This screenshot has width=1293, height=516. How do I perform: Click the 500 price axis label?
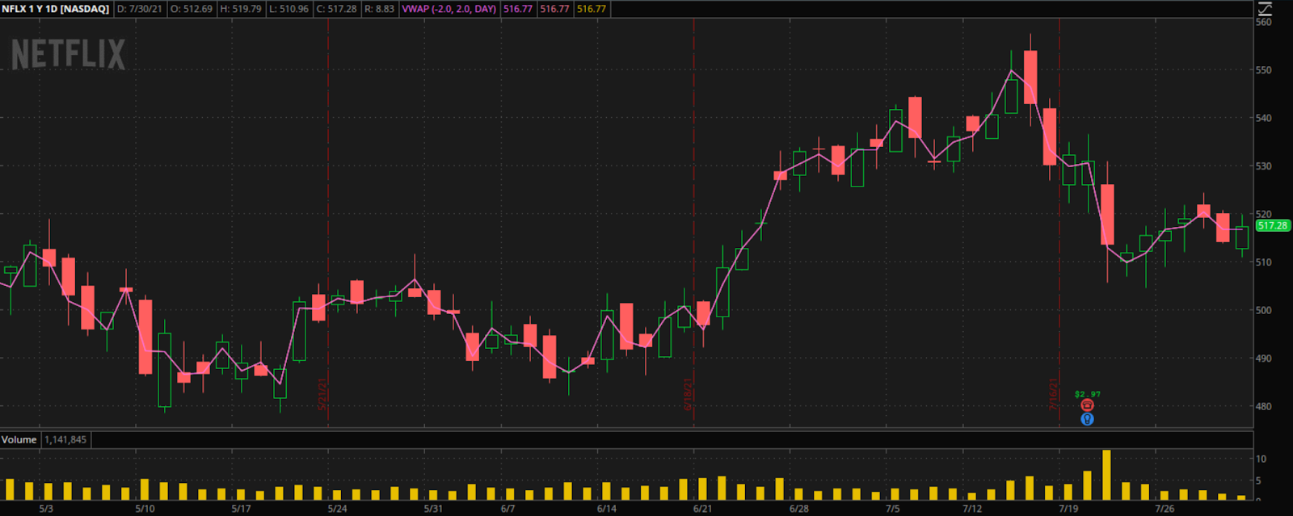tap(1263, 310)
